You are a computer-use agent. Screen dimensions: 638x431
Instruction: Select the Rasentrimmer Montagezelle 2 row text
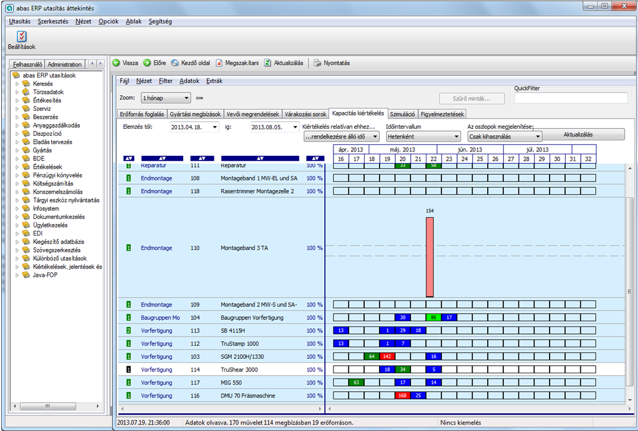pyautogui.click(x=257, y=191)
